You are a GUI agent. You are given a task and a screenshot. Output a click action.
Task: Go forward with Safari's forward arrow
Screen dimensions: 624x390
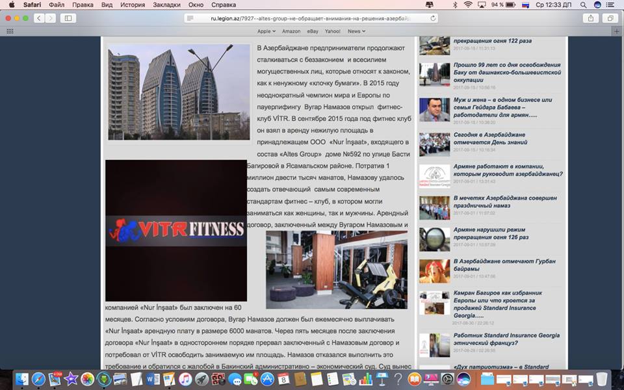50,18
